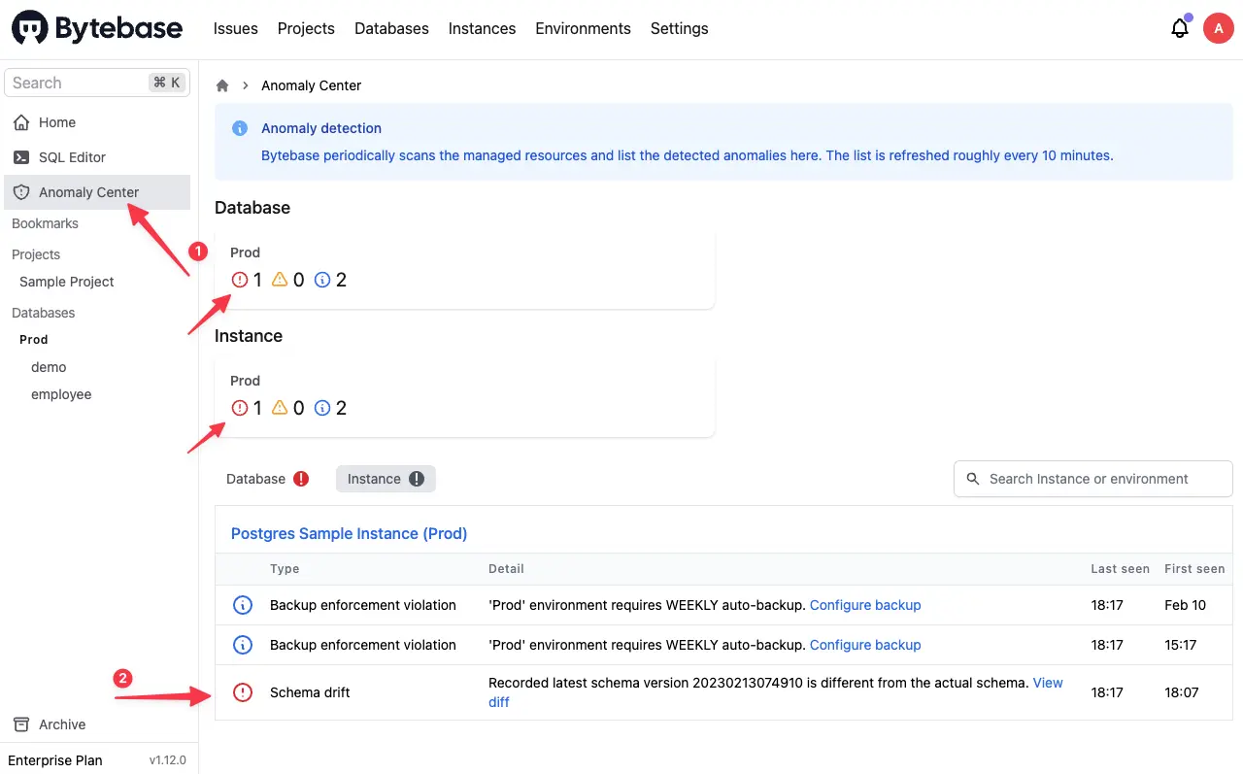Click Last seen column header
Screen dimensions: 1243x774
(x=1120, y=569)
